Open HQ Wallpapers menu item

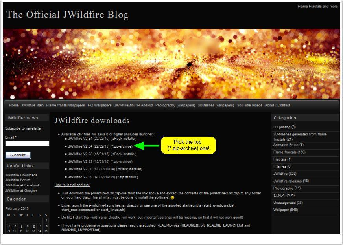coord(100,105)
